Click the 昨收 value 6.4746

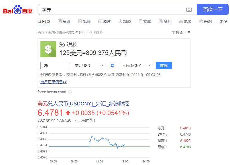coord(185,135)
